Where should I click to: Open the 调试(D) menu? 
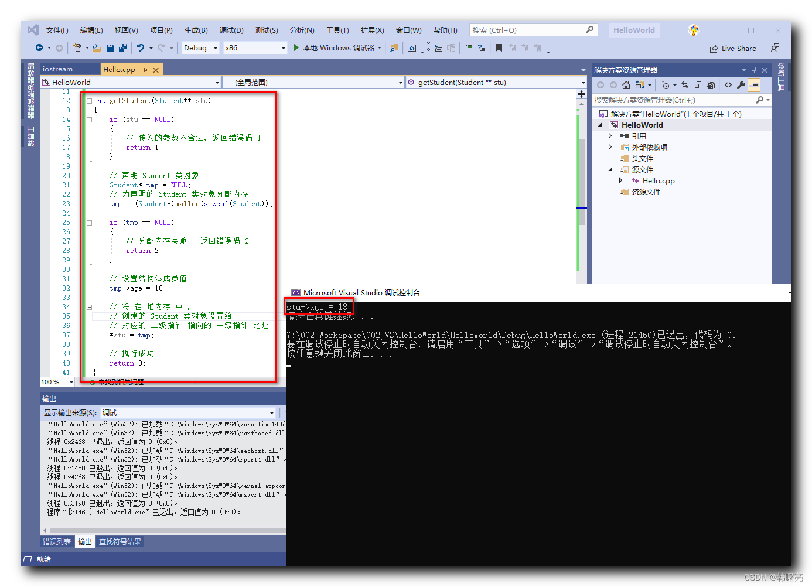pos(231,30)
